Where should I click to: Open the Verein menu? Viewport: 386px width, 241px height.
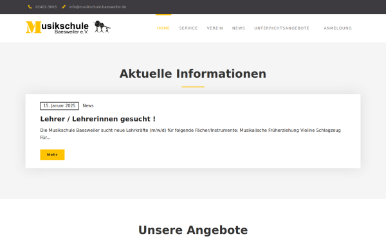point(215,28)
